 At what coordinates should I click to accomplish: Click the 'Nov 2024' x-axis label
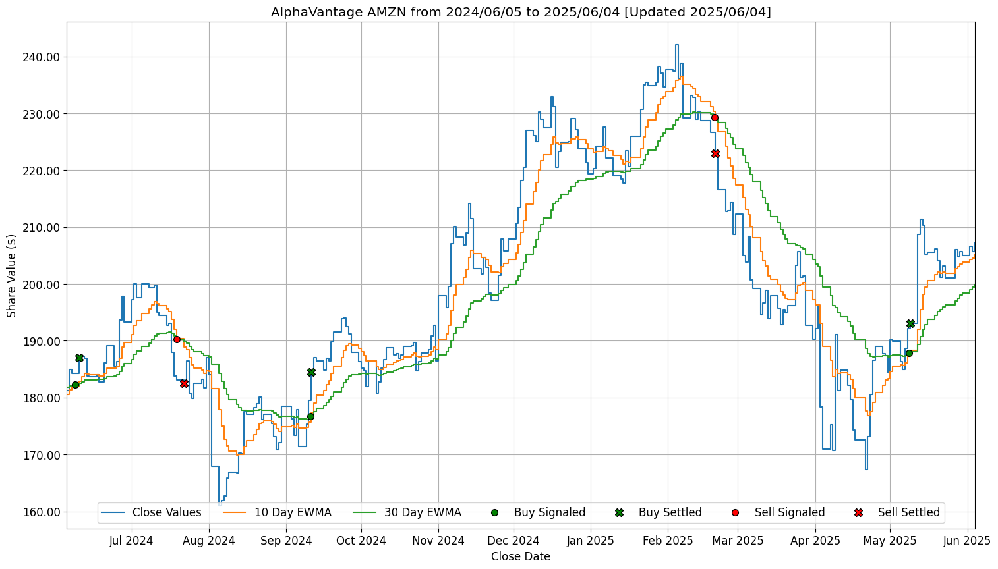point(438,541)
